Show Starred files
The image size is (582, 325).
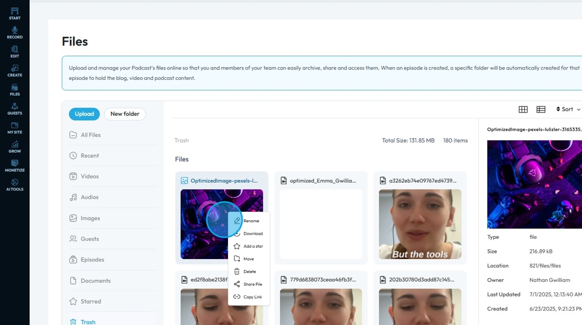[113, 301]
